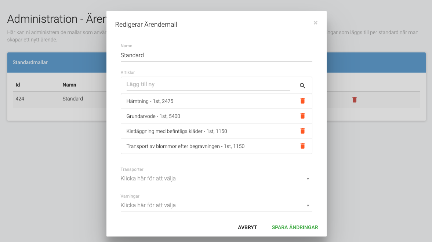Remove the Grundarvode article with trash icon
432x242 pixels.
(302, 116)
